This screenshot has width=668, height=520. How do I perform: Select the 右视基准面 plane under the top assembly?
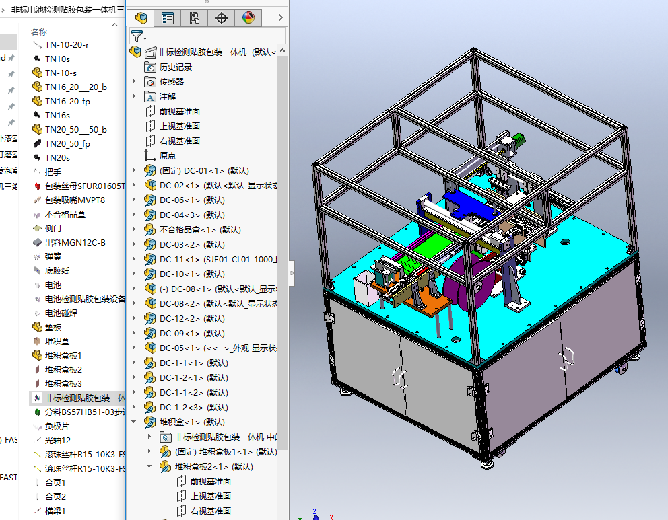[179, 141]
